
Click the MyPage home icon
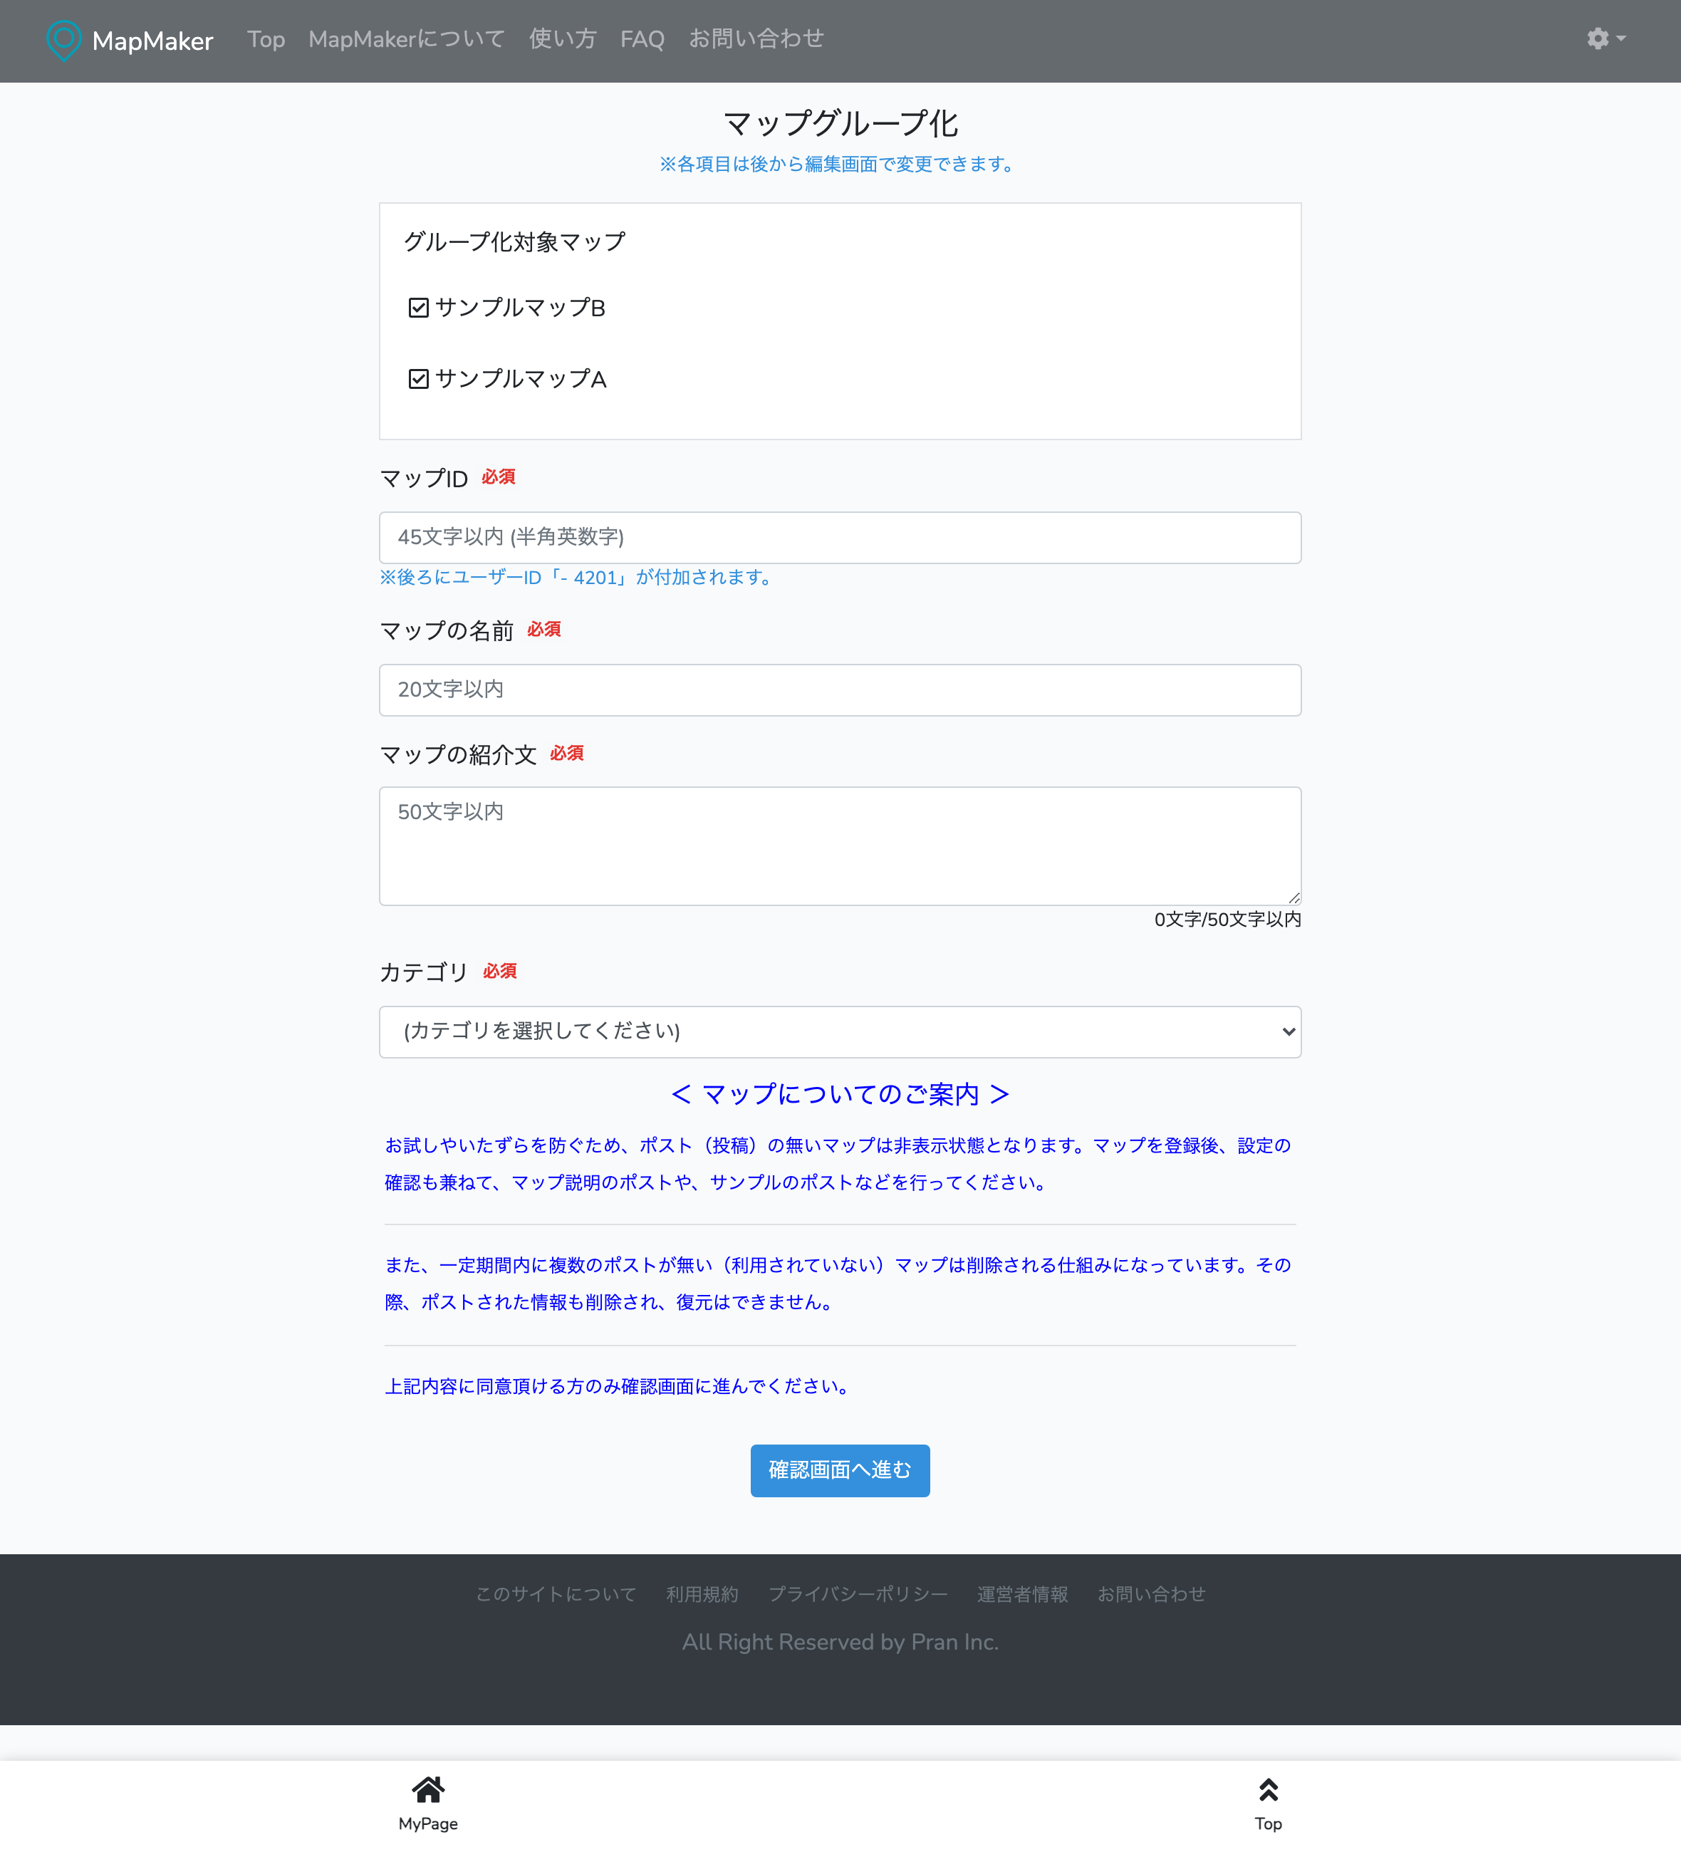(428, 1789)
